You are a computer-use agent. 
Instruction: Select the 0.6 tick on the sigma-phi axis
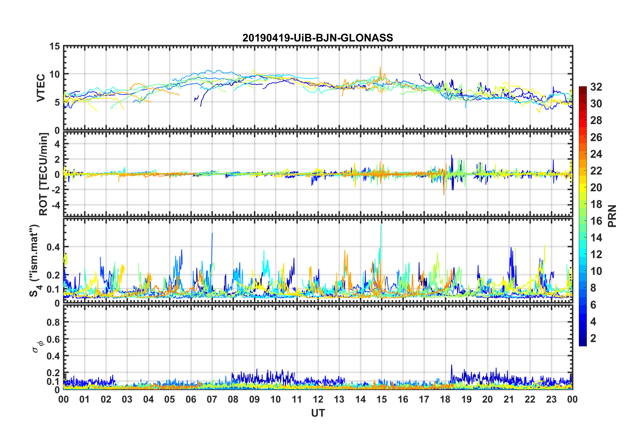point(53,339)
